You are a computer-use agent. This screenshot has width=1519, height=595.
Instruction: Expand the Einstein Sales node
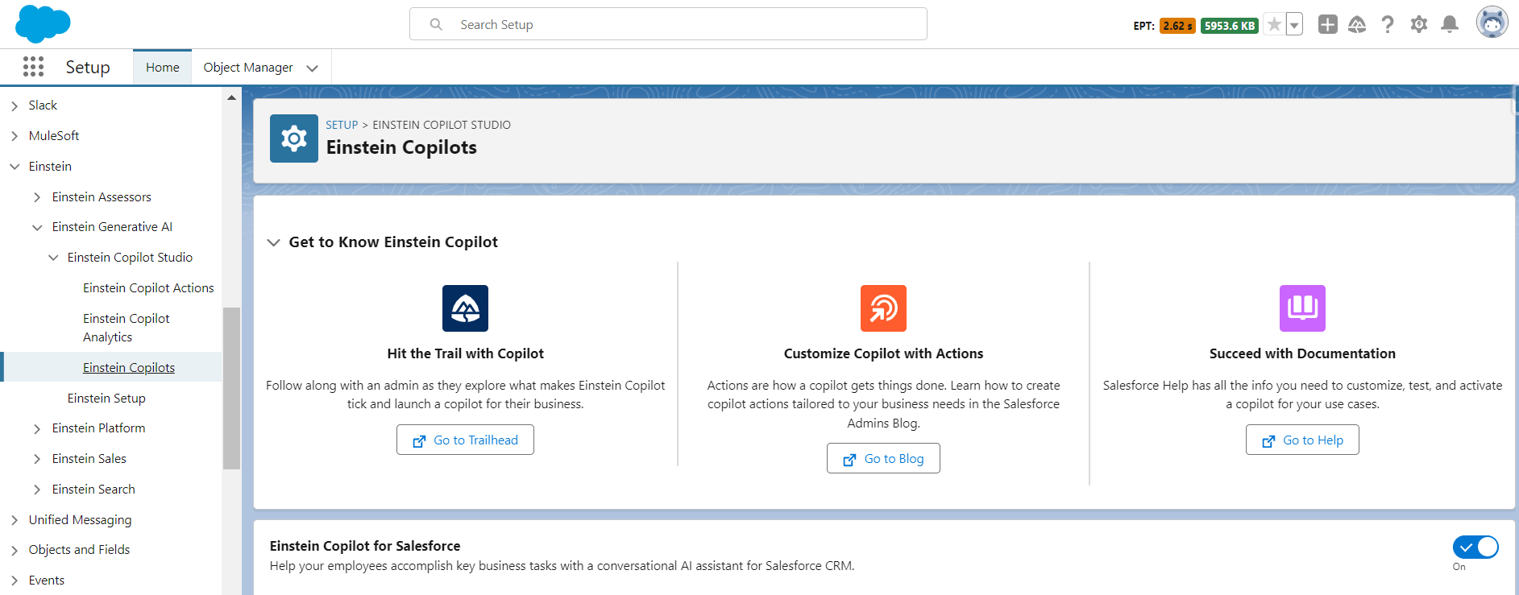(37, 459)
